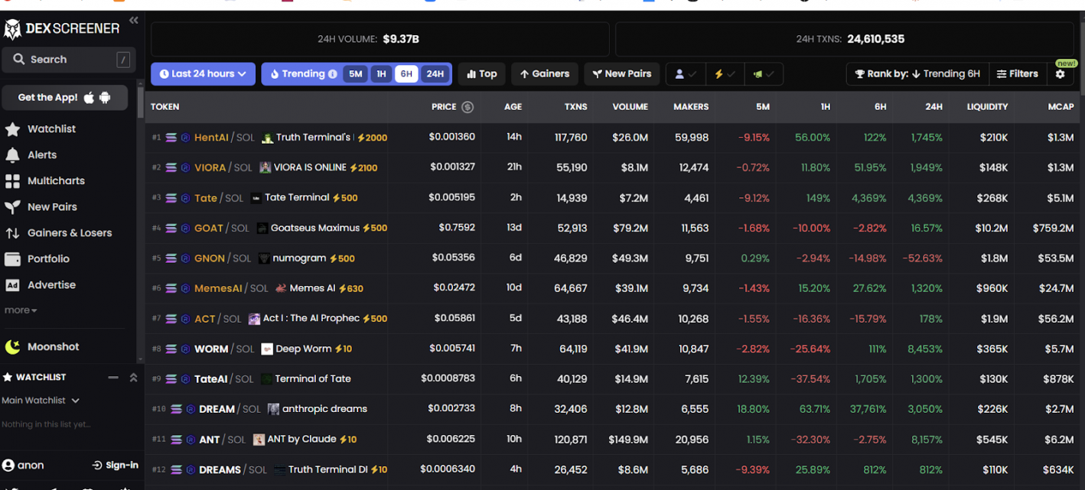Click Solana chain icon in ANT row
Viewport: 1085px width, 490px height.
coord(176,440)
